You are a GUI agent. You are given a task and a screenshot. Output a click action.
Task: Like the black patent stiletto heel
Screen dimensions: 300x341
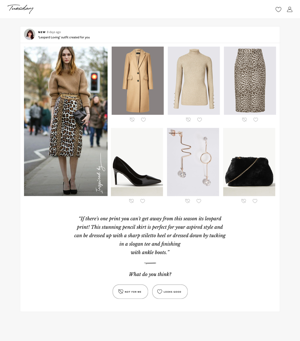tap(142, 201)
